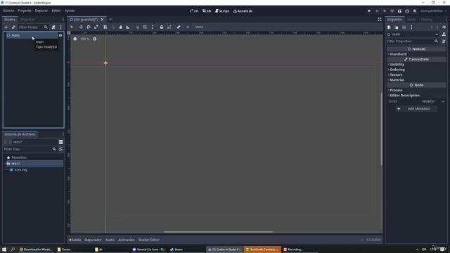Screen dimensions: 450x253
Task: Run the current scene with the clapper icon
Action: tap(399, 11)
